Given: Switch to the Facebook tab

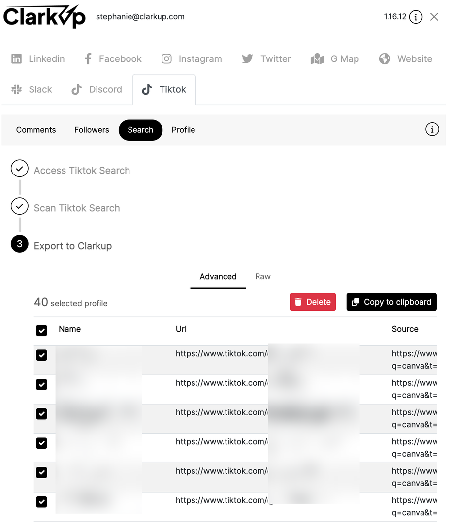Looking at the screenshot, I should [x=113, y=58].
